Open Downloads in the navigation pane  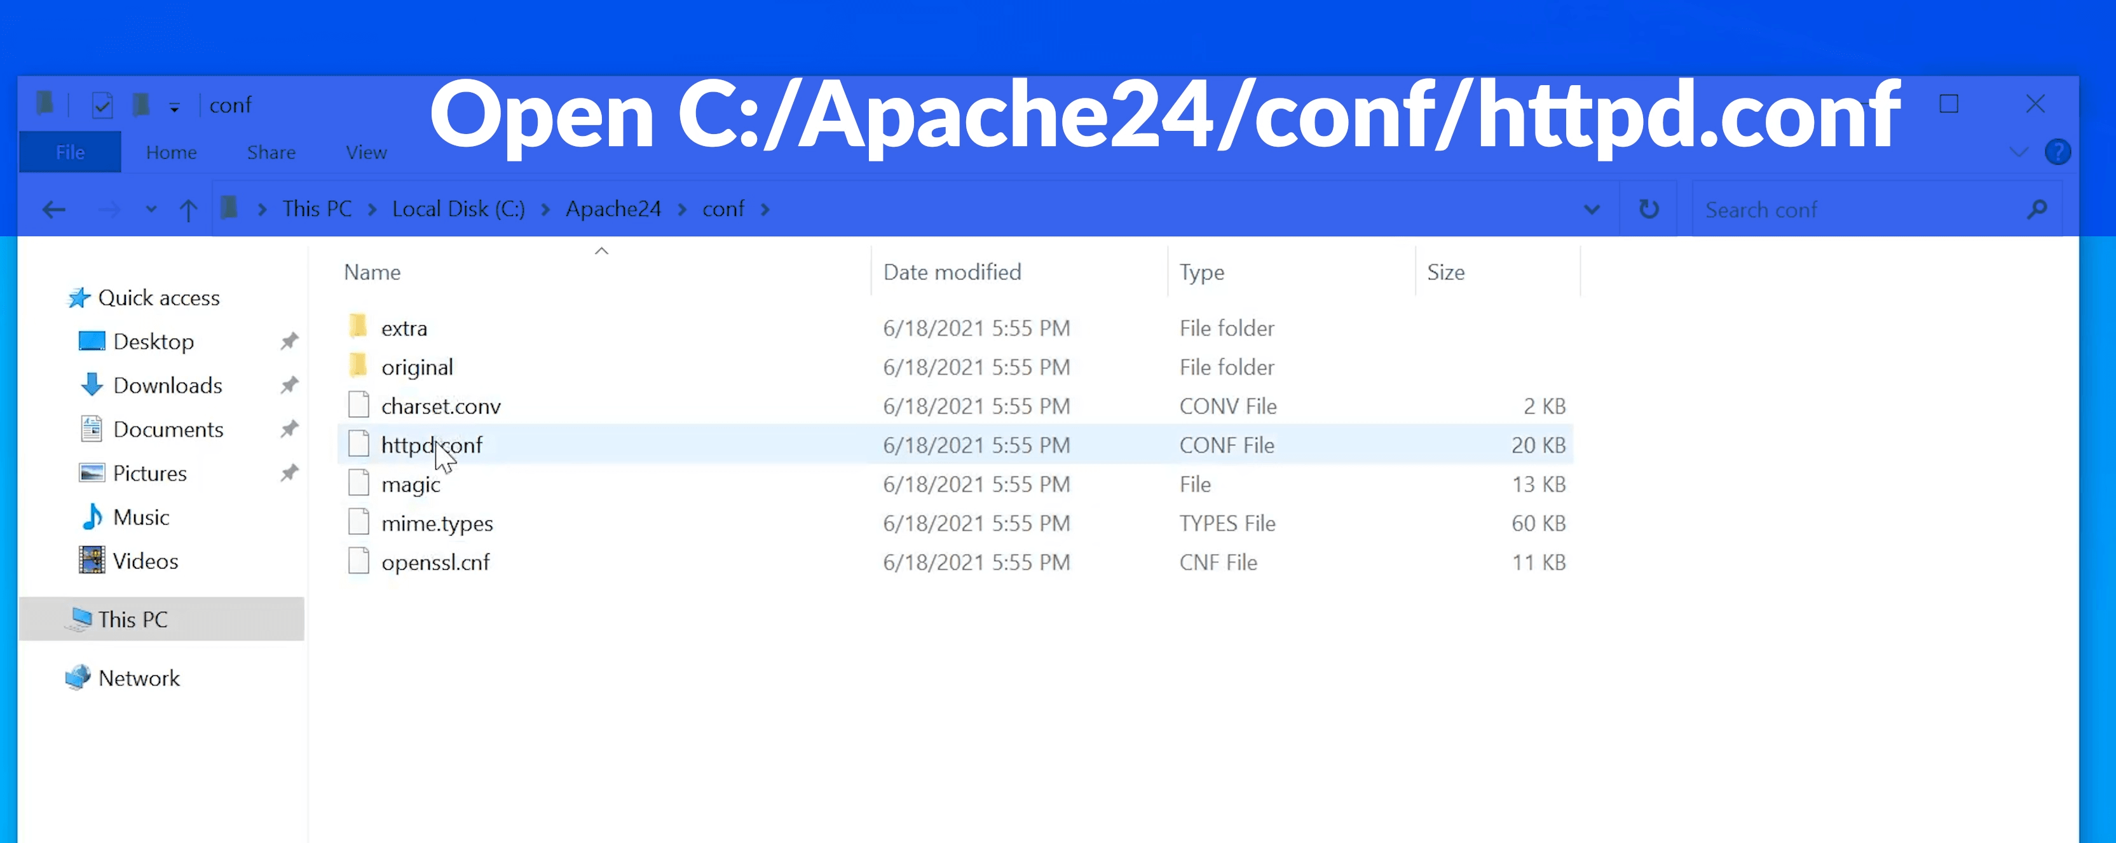click(167, 386)
